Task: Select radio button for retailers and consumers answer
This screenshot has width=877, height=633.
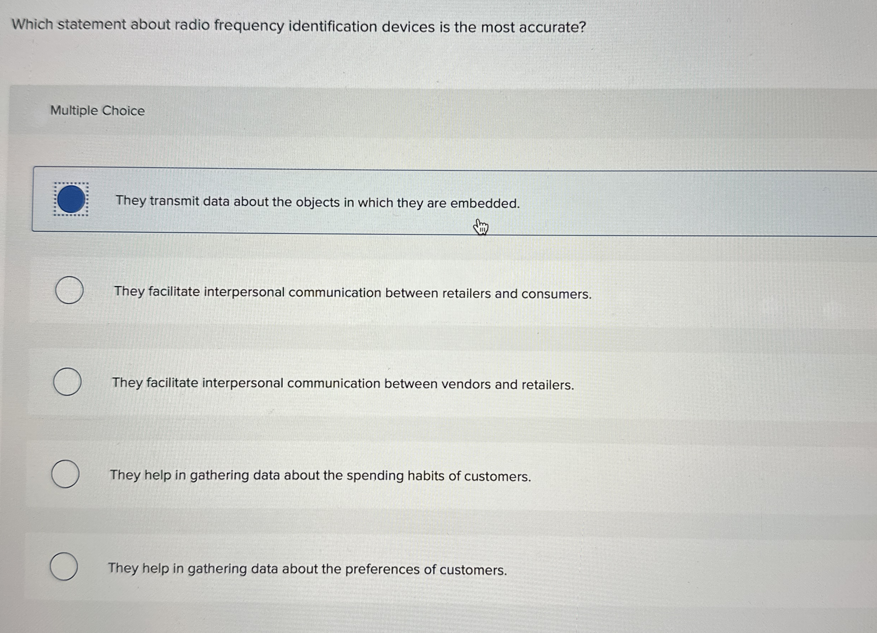Action: (x=69, y=290)
